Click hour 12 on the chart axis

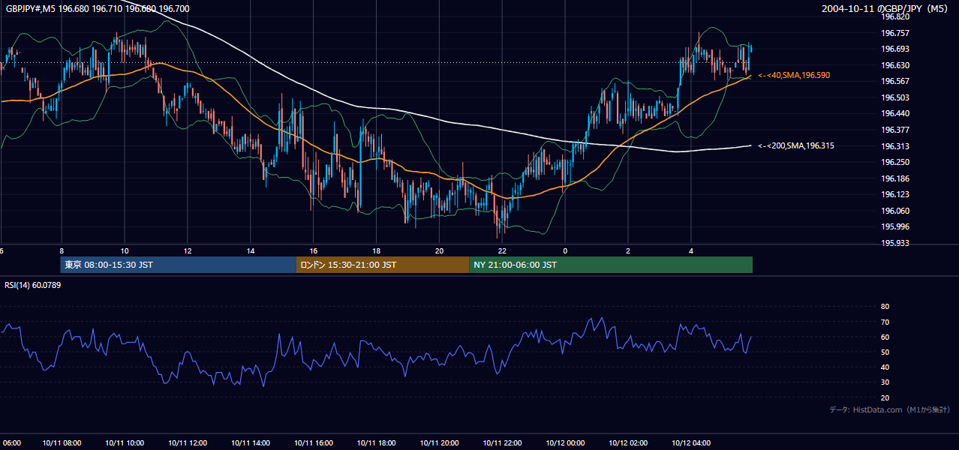pos(188,251)
